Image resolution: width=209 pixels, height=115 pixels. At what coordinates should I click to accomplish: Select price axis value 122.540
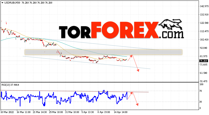(x=204, y=23)
